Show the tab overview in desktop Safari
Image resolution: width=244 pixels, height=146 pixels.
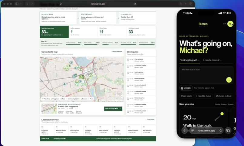[191, 4]
